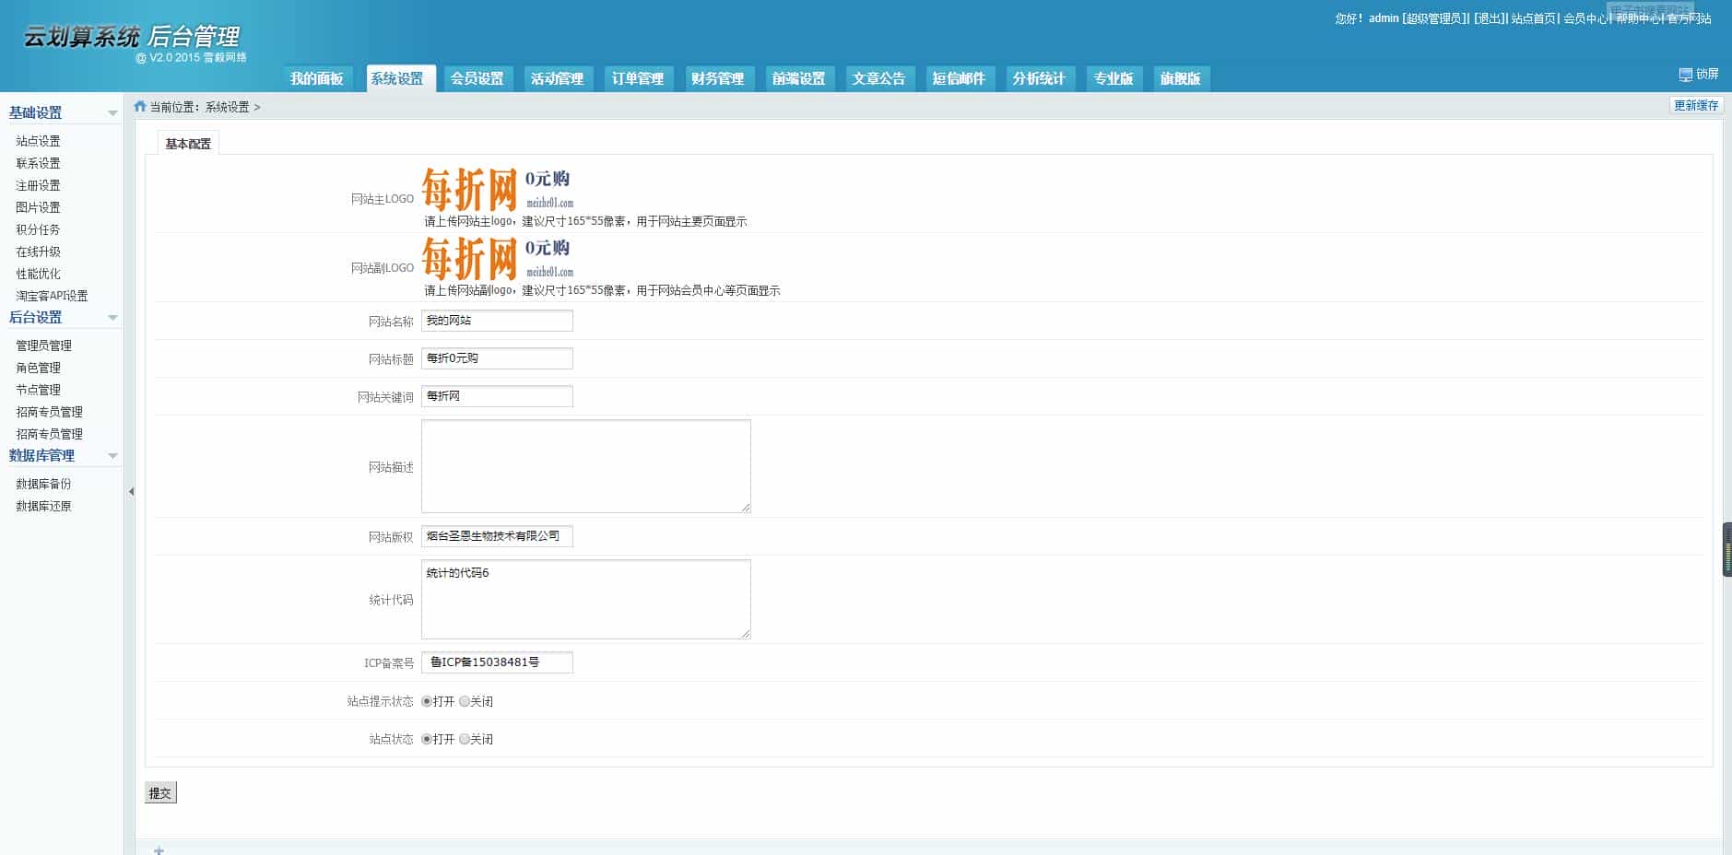The image size is (1732, 855).
Task: Click the 提交 submit button
Action: tap(160, 793)
